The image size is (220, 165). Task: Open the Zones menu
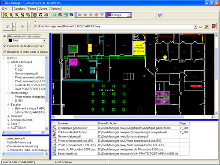coord(43,9)
